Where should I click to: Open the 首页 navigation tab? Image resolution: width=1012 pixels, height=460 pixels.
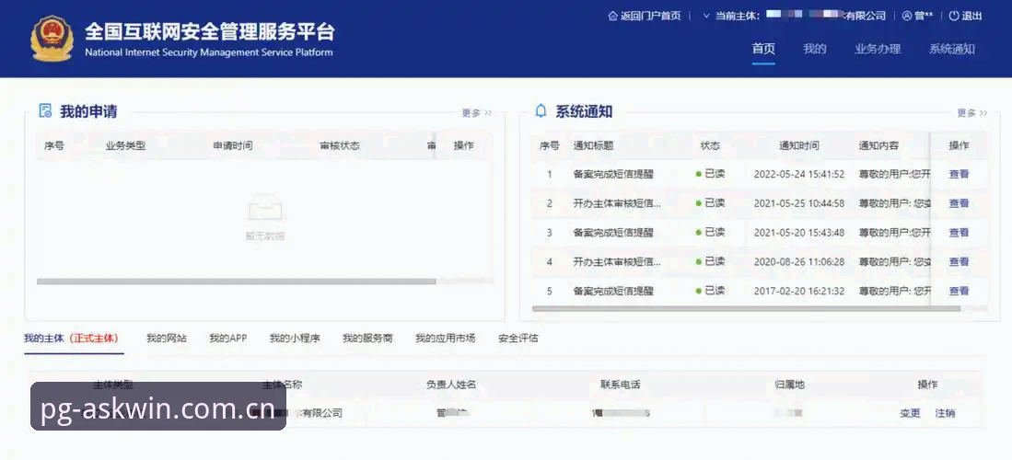click(x=763, y=49)
